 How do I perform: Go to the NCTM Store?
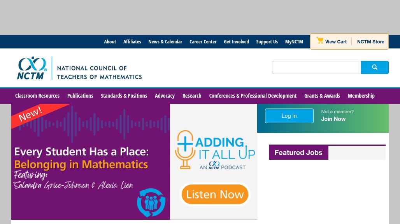pyautogui.click(x=370, y=42)
